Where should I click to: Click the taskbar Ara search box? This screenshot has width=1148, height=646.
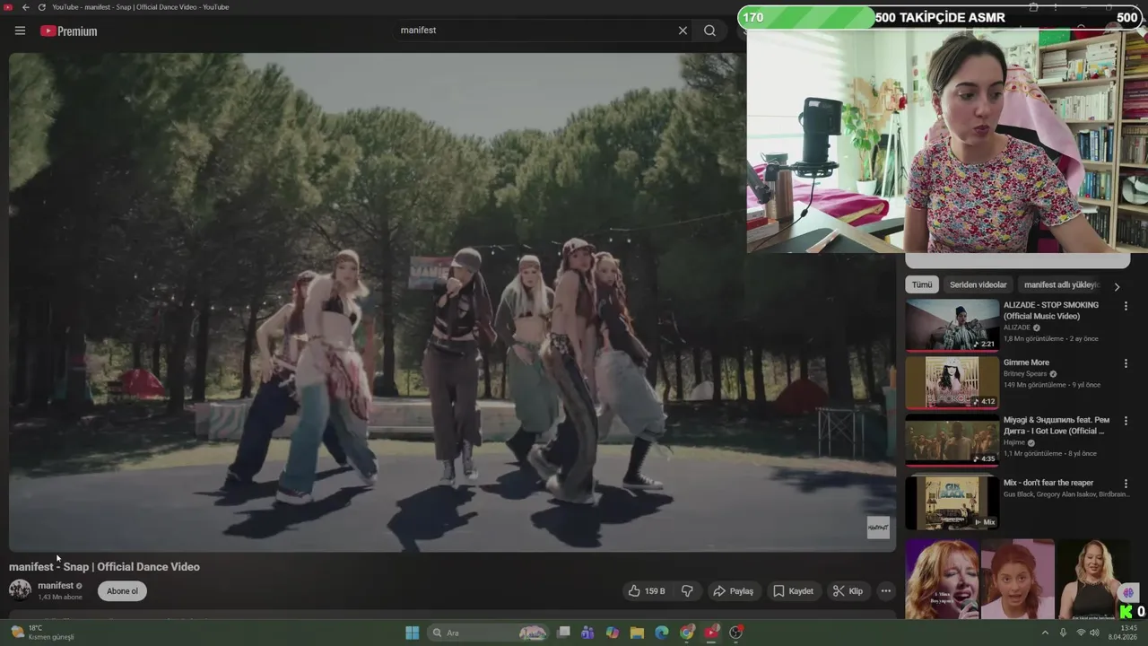[x=489, y=633]
